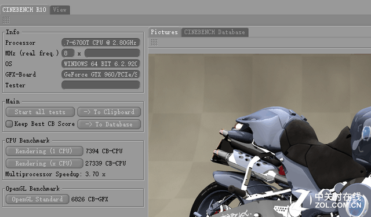
Task: Run OpenGL Standard benchmark
Action: (x=37, y=199)
